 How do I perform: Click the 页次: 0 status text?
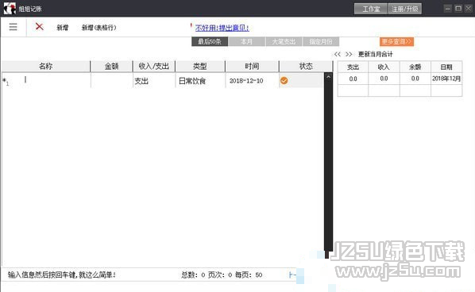click(x=220, y=275)
